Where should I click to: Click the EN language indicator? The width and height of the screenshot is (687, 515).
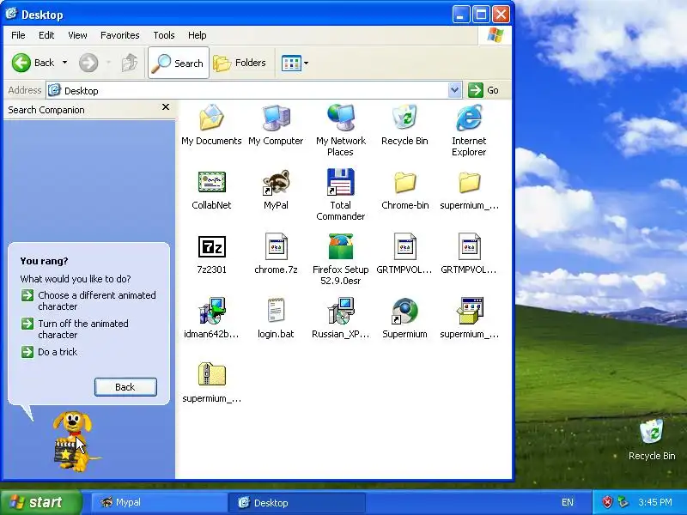pyautogui.click(x=568, y=502)
